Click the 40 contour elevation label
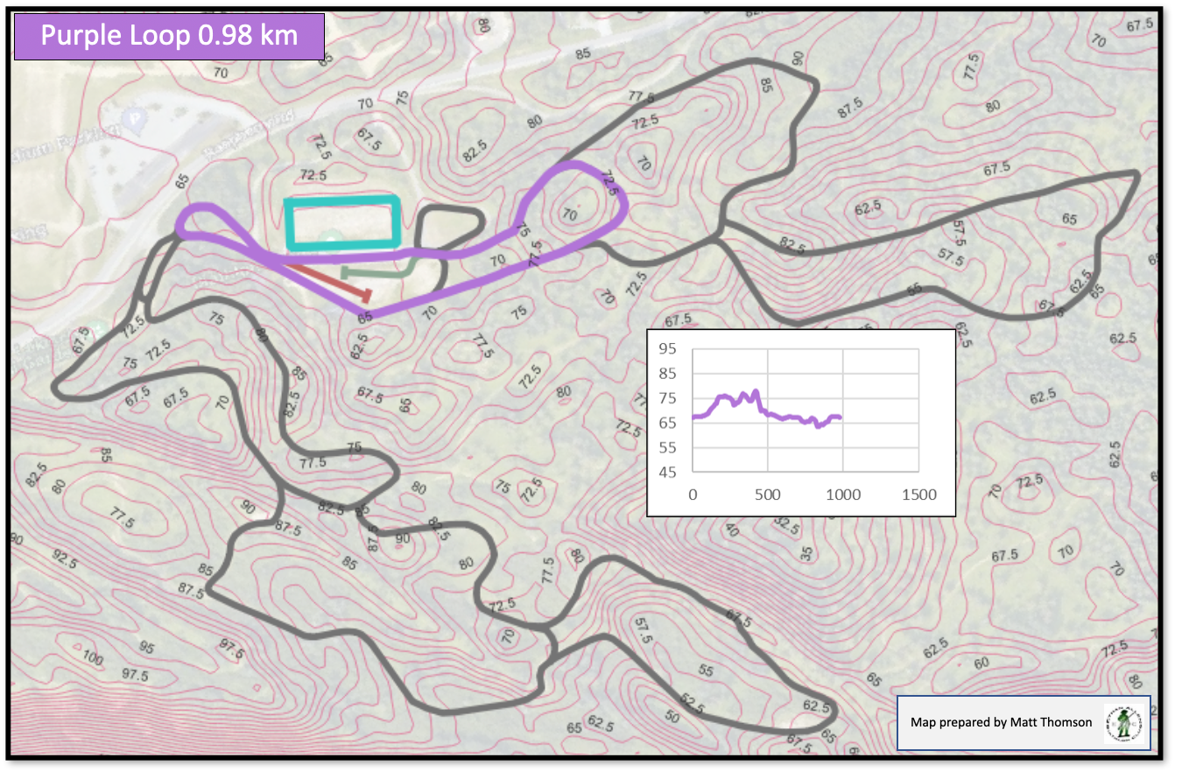1182x772 pixels. coord(731,530)
